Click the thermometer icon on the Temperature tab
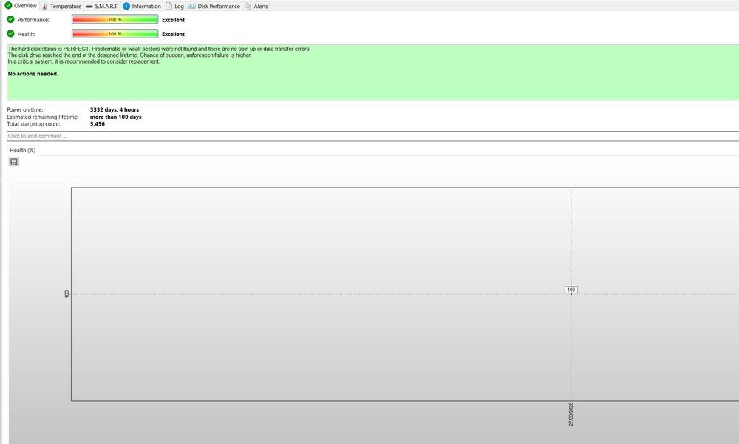The height and width of the screenshot is (444, 739). click(x=45, y=6)
